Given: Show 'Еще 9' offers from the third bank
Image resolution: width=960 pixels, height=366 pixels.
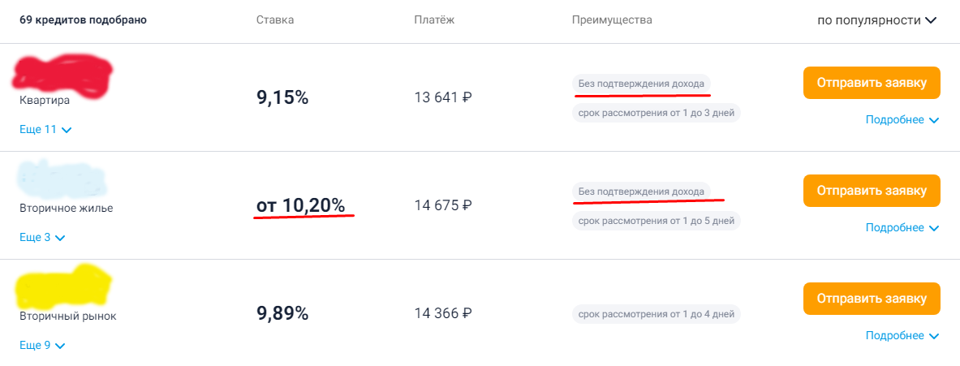Looking at the screenshot, I should (x=42, y=346).
